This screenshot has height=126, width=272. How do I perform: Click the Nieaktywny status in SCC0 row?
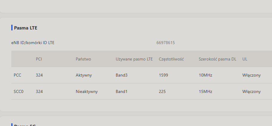[87, 91]
